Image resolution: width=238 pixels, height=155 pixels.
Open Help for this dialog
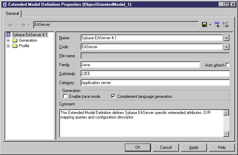(x=222, y=147)
